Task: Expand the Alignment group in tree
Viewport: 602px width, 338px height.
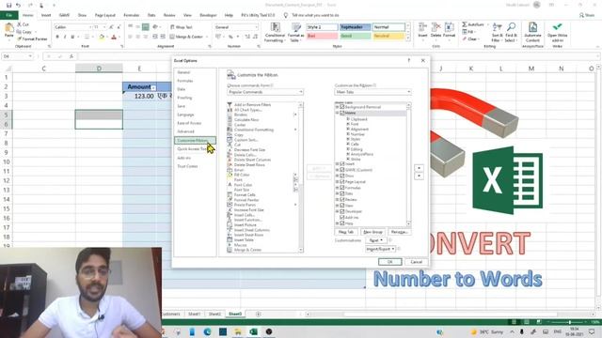Action: click(348, 130)
